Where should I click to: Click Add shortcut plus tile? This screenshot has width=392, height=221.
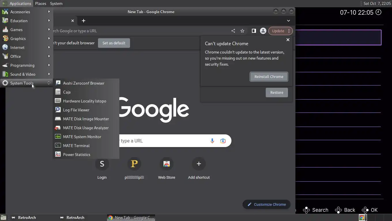[199, 168]
